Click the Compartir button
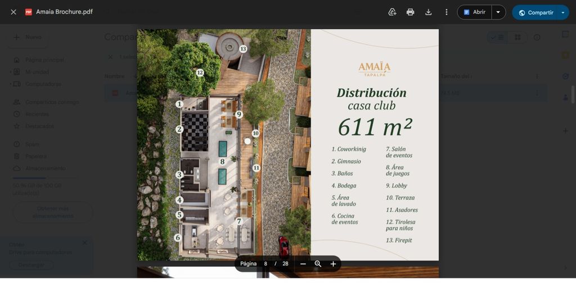576x287 pixels. [x=535, y=12]
